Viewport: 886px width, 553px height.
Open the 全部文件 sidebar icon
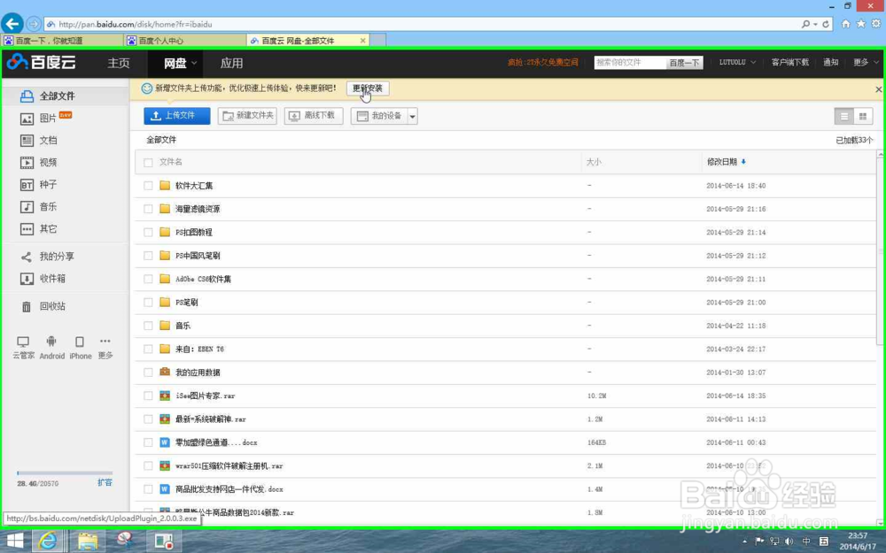pos(27,96)
